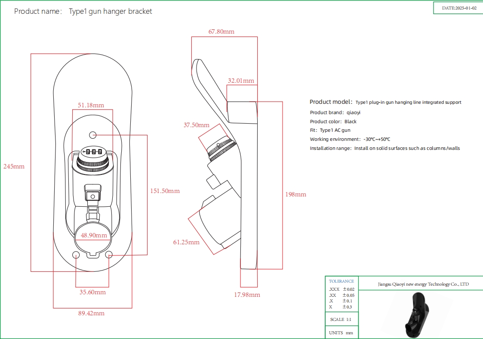Click the top mounting hole on front view
Screen dimensions: 483x339
[x=92, y=135]
